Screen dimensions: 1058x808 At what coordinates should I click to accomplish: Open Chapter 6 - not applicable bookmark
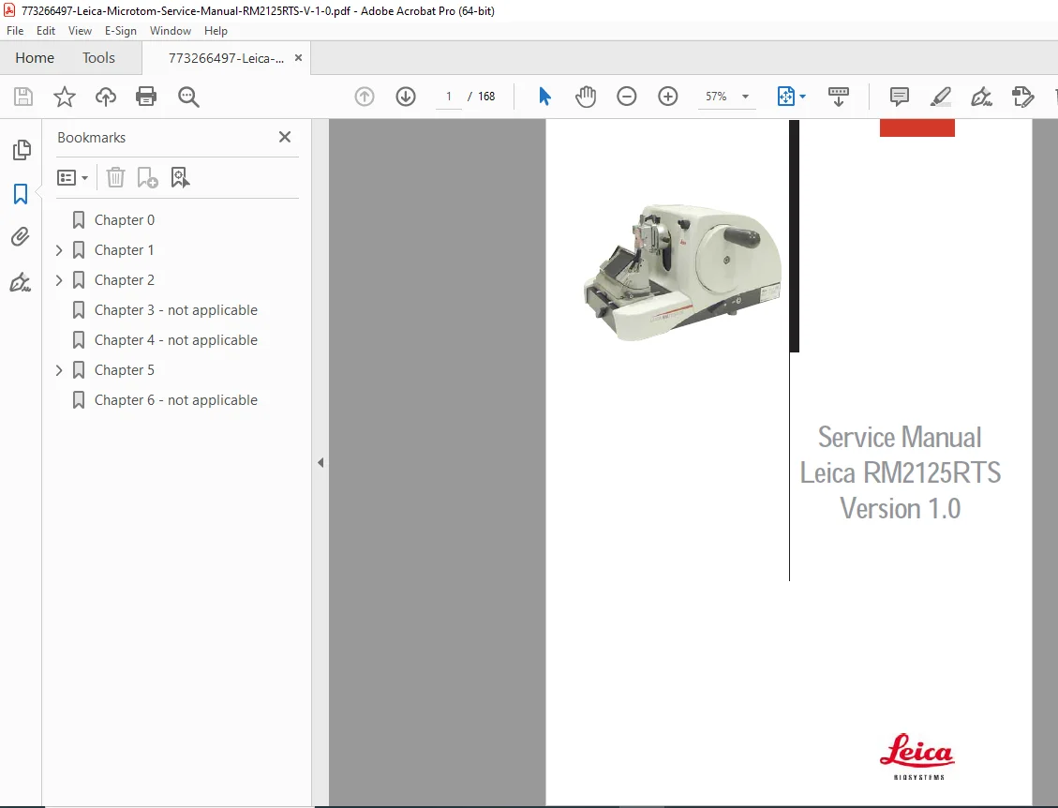click(x=175, y=400)
